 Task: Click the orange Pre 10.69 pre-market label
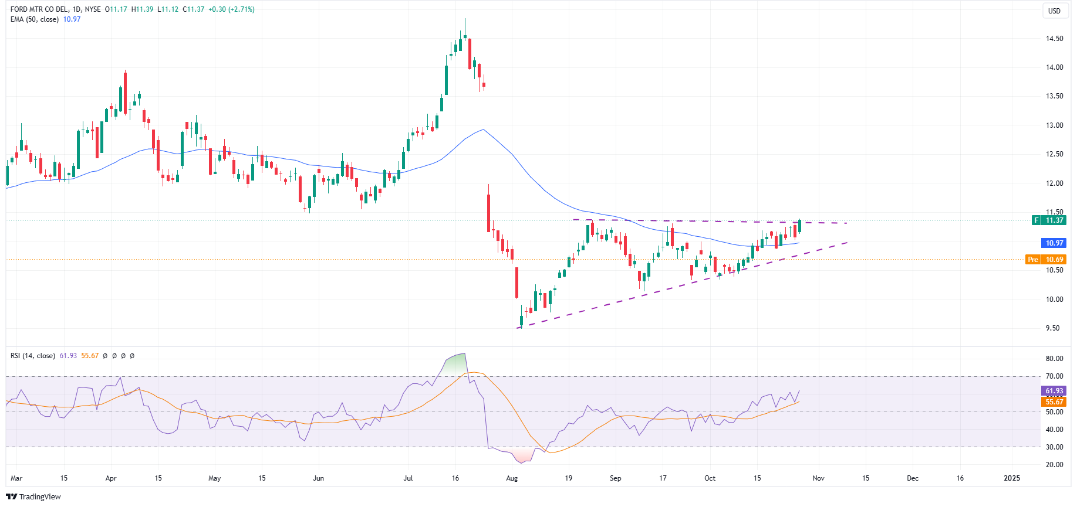coord(1046,260)
